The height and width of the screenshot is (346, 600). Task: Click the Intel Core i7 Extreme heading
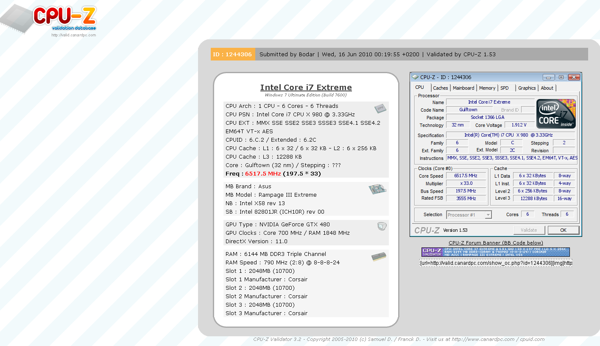click(306, 88)
